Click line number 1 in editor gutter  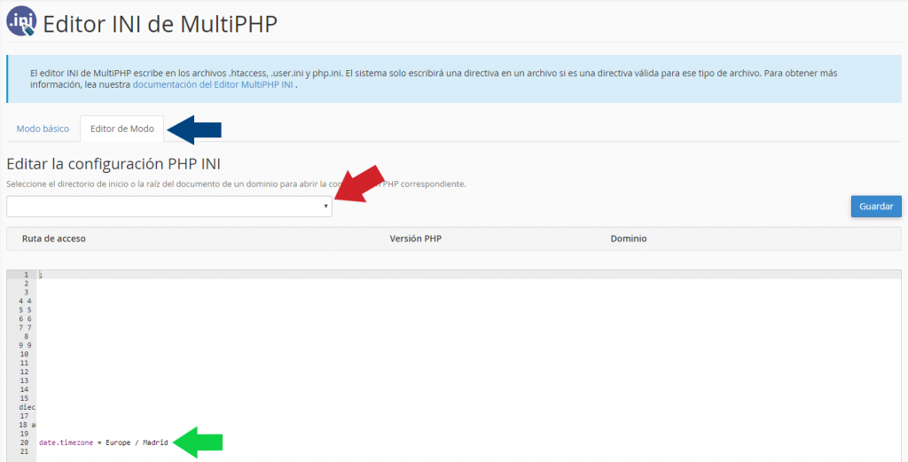click(27, 275)
